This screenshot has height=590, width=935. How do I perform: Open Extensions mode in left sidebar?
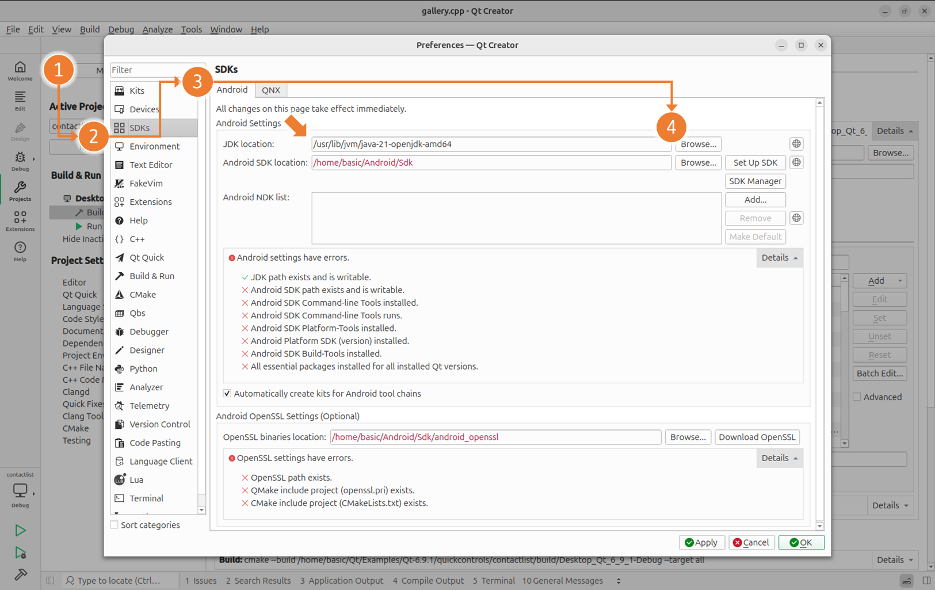click(20, 221)
